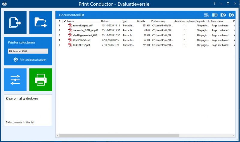This screenshot has height=142, width=240.
Task: Click the dimmed remove-selected-item list icon
Action: (206, 15)
